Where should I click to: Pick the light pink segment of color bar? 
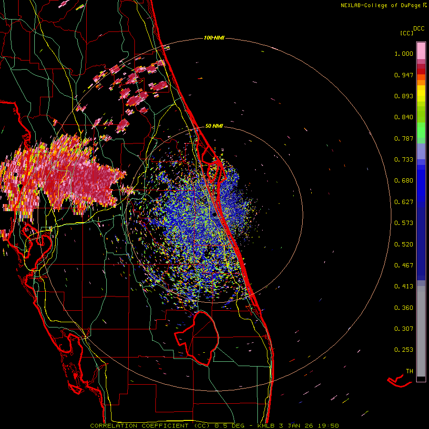[421, 51]
